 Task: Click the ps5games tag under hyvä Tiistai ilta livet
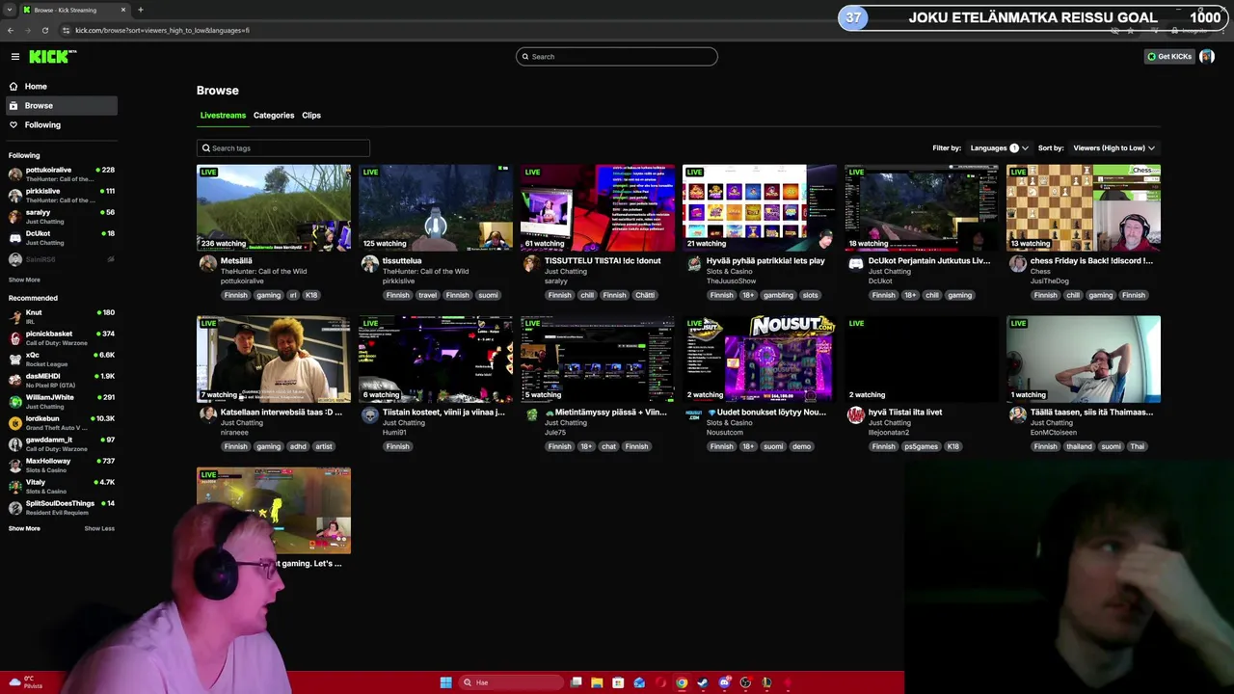click(921, 446)
